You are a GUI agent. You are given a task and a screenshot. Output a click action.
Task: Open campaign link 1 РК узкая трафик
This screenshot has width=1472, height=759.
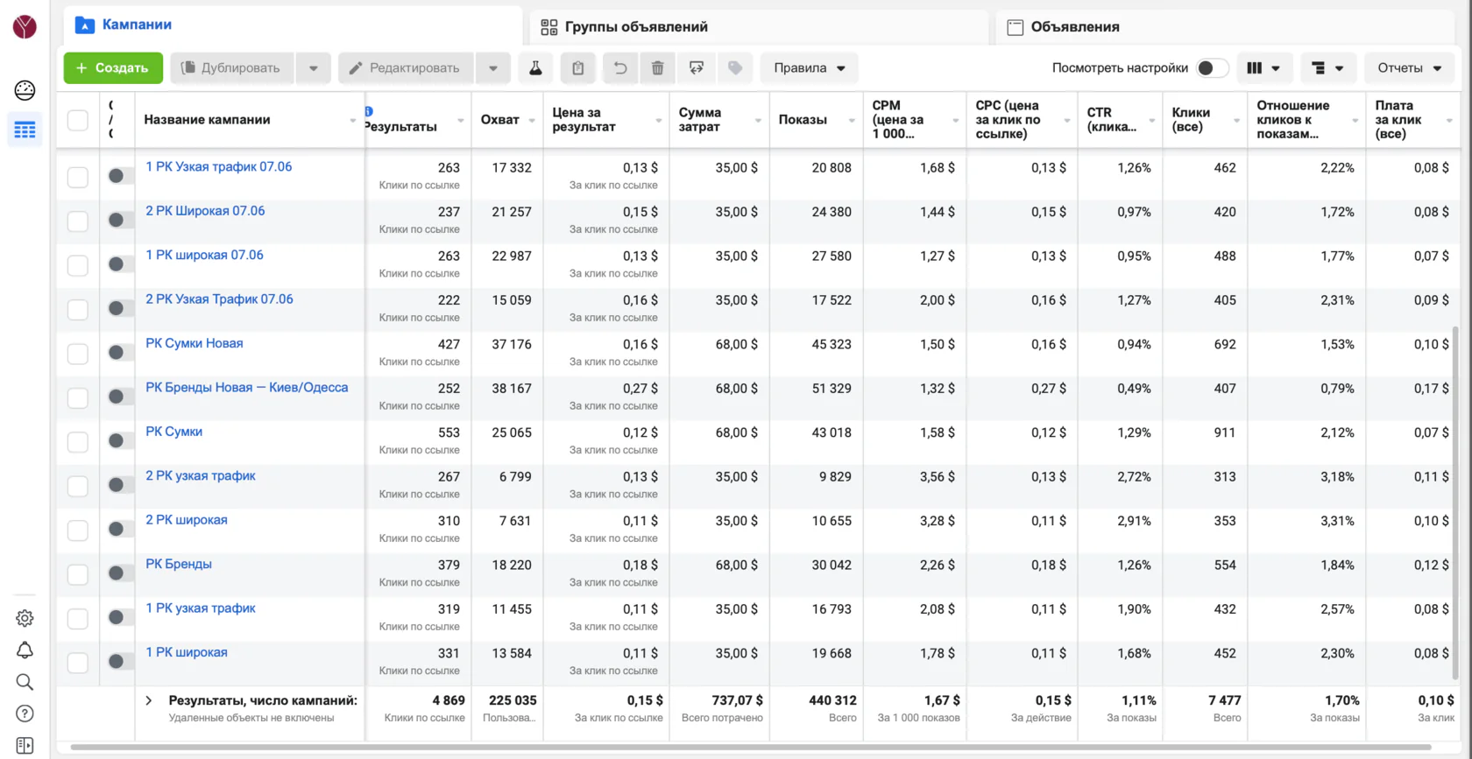[x=201, y=608]
